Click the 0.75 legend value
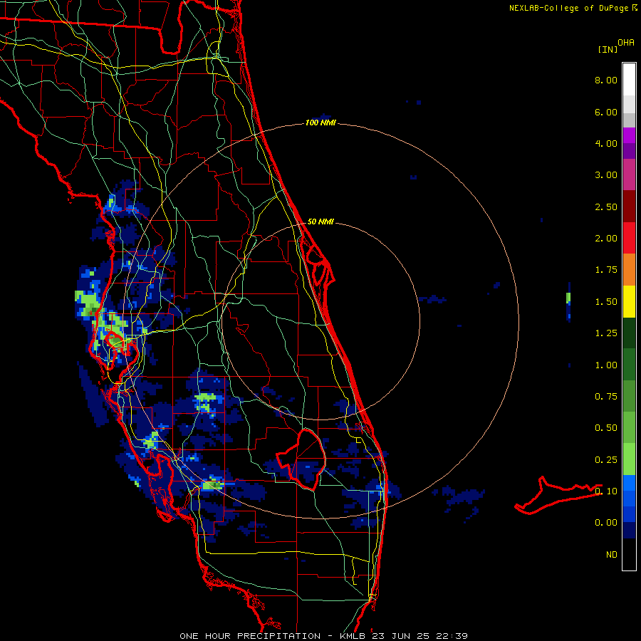The image size is (641, 641). click(606, 397)
